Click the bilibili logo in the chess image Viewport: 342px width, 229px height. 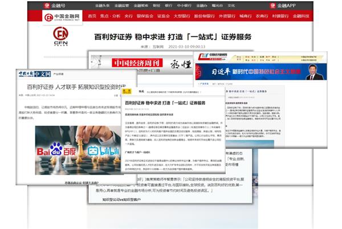(104, 151)
